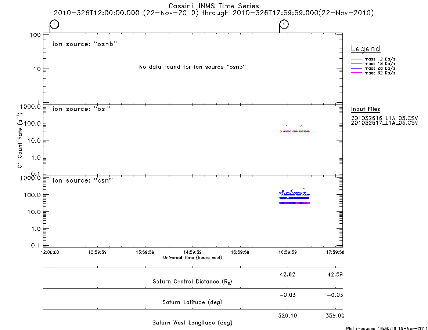The height and width of the screenshot is (330, 428).
Task: Click the "Saturn Latitude (deg)" label
Action: [193, 302]
